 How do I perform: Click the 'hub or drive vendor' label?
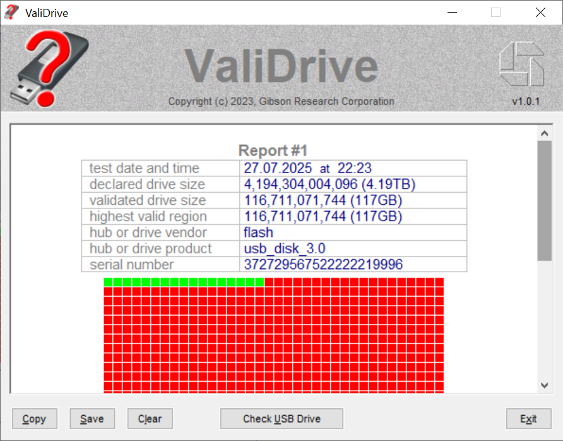tap(148, 232)
